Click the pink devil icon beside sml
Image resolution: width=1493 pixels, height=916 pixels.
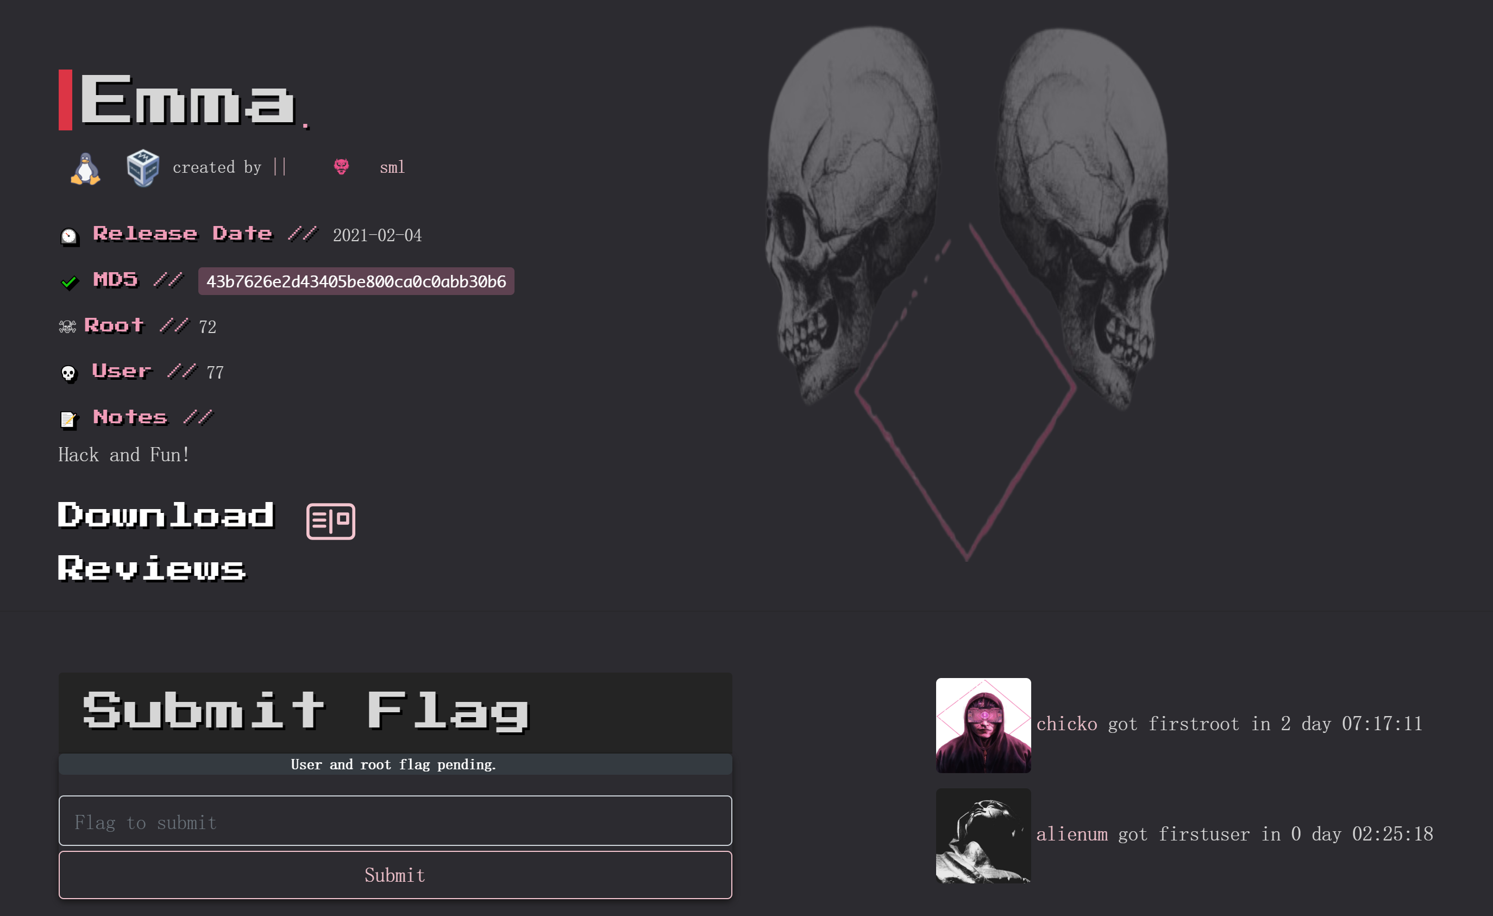click(342, 167)
